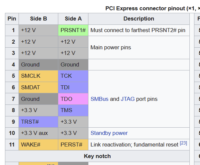Click pin number 10 row header
This screenshot has height=165, width=200.
(x=12, y=133)
